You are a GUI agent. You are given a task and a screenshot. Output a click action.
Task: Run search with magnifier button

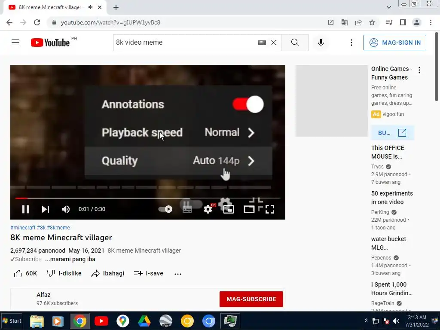click(295, 43)
